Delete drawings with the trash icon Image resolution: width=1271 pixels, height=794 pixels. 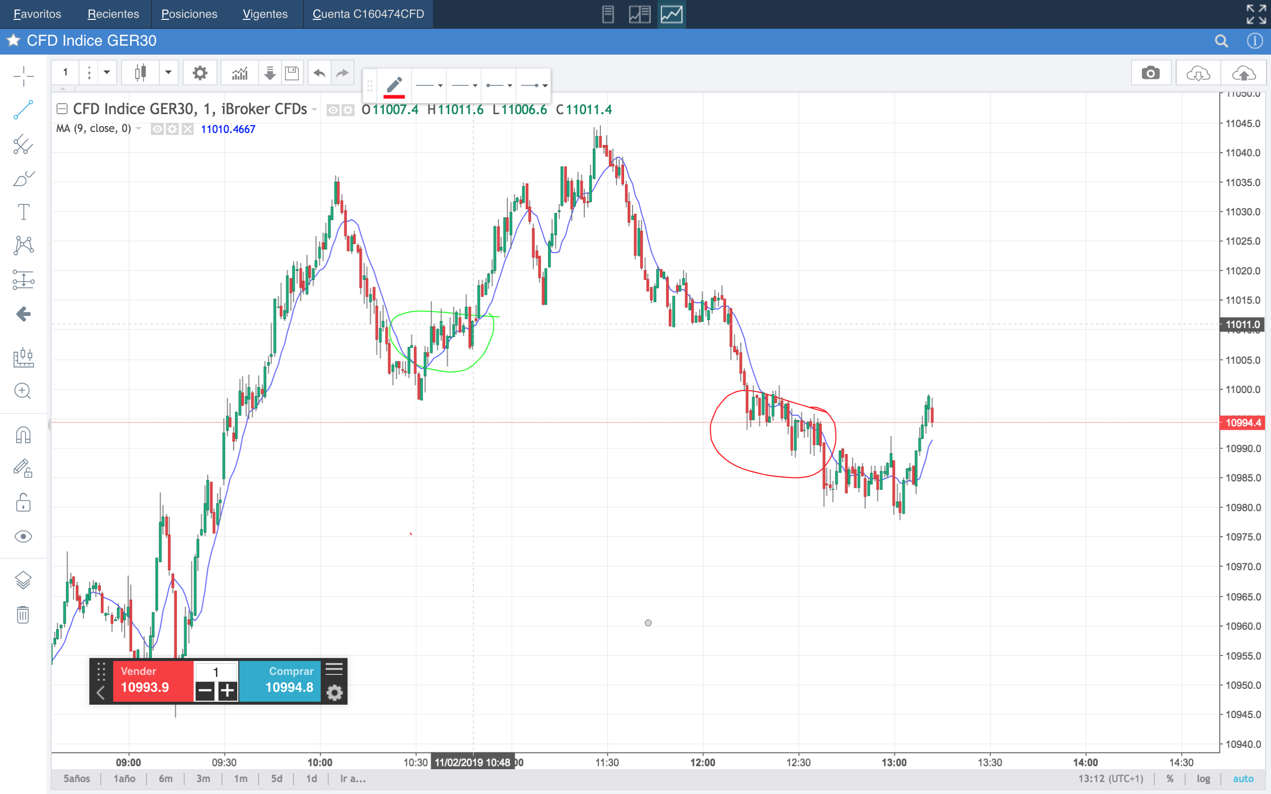(x=22, y=614)
